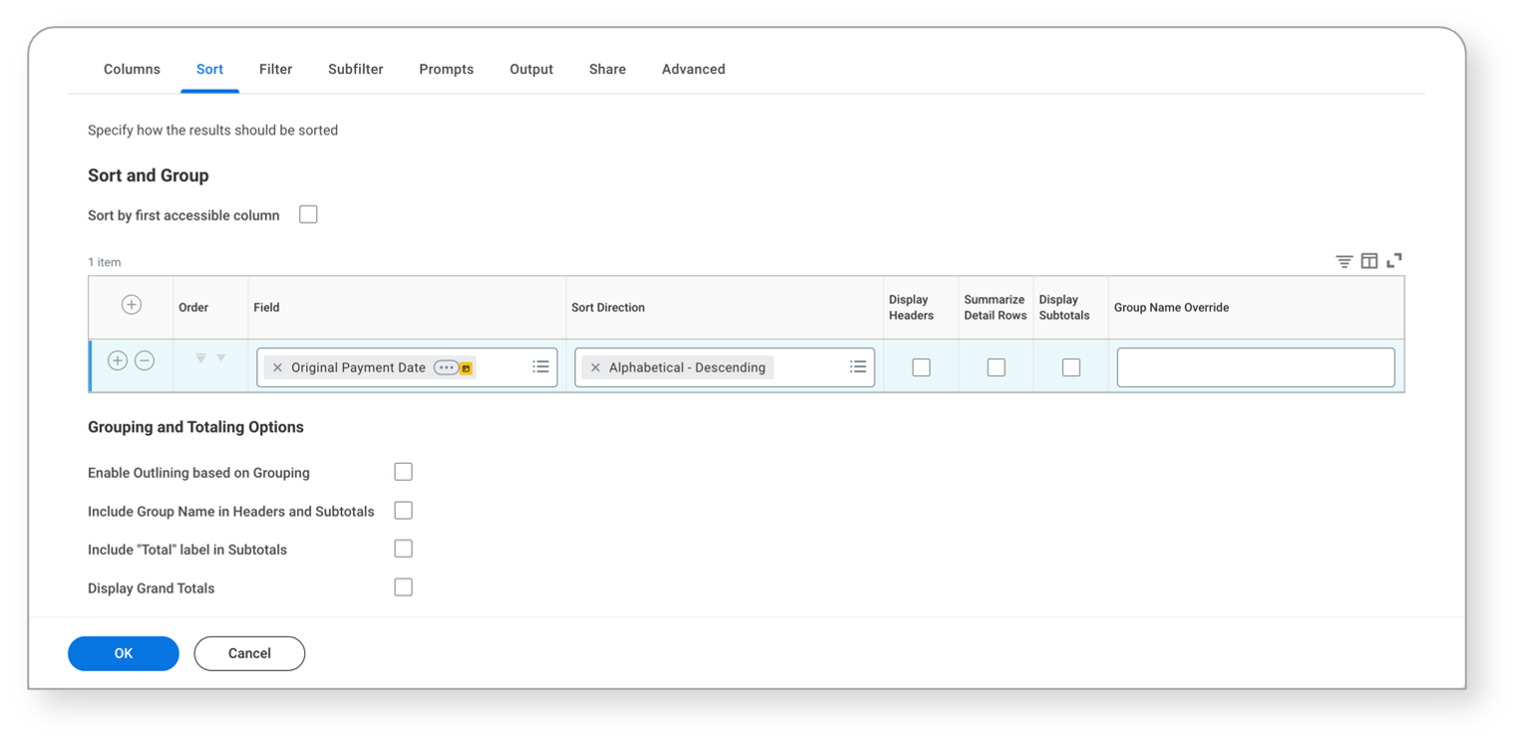Viewport: 1522px width, 744px height.
Task: Go to the Subfilter tab
Action: coord(356,69)
